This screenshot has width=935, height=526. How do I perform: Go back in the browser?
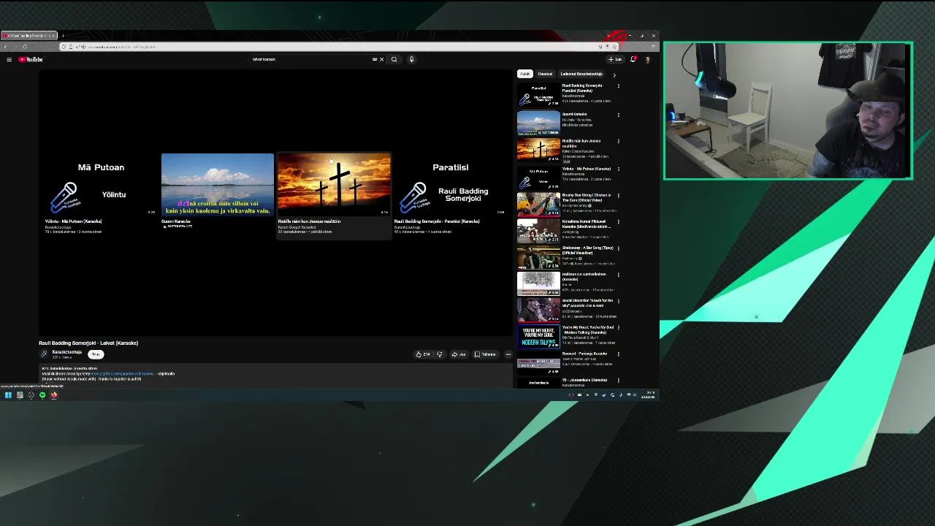click(x=5, y=47)
